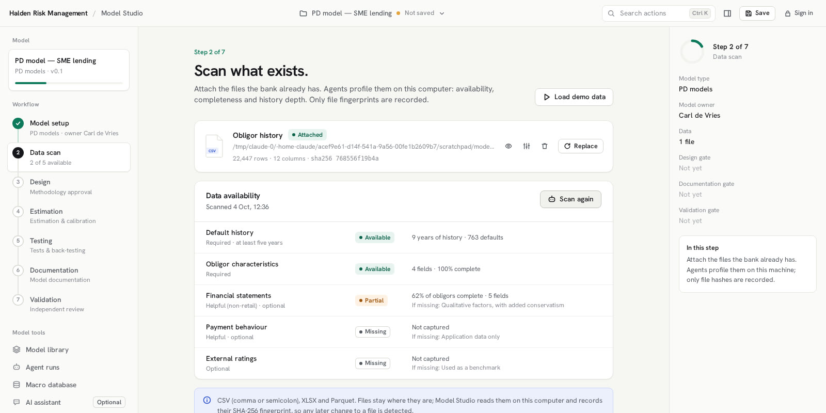
Task: Open the PD model — SME lending card
Action: pyautogui.click(x=69, y=70)
